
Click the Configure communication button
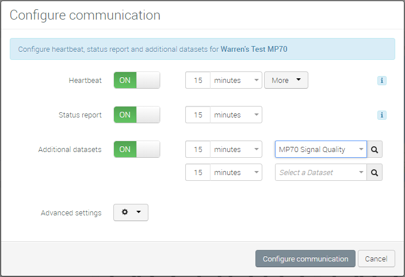(305, 259)
